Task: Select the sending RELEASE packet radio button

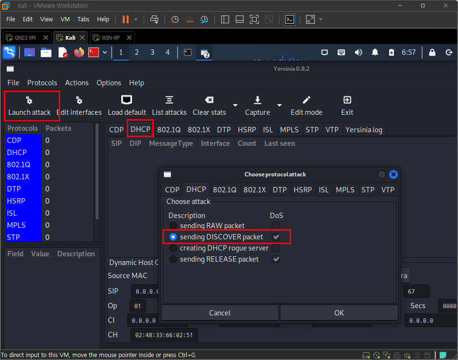Action: point(173,259)
